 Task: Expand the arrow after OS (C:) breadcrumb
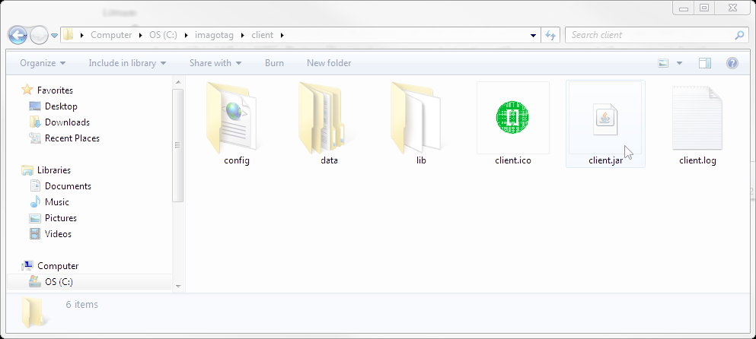pos(186,35)
